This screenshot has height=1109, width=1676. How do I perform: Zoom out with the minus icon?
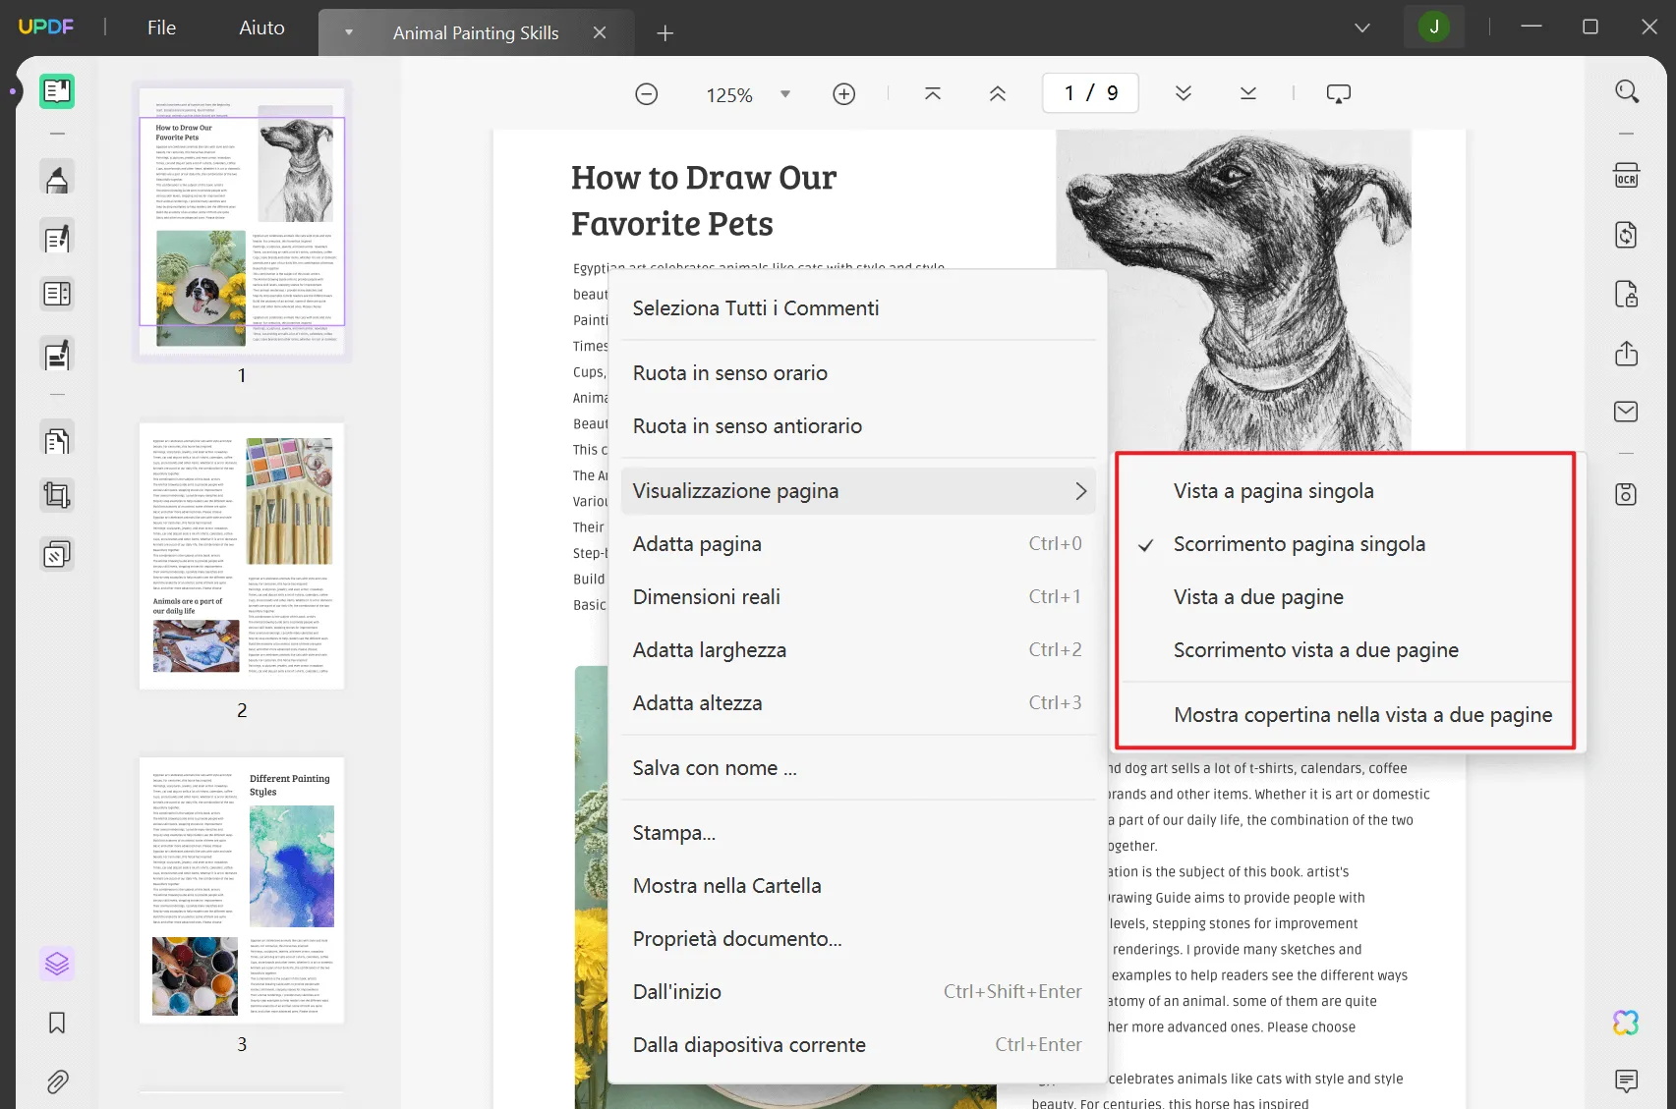coord(647,94)
